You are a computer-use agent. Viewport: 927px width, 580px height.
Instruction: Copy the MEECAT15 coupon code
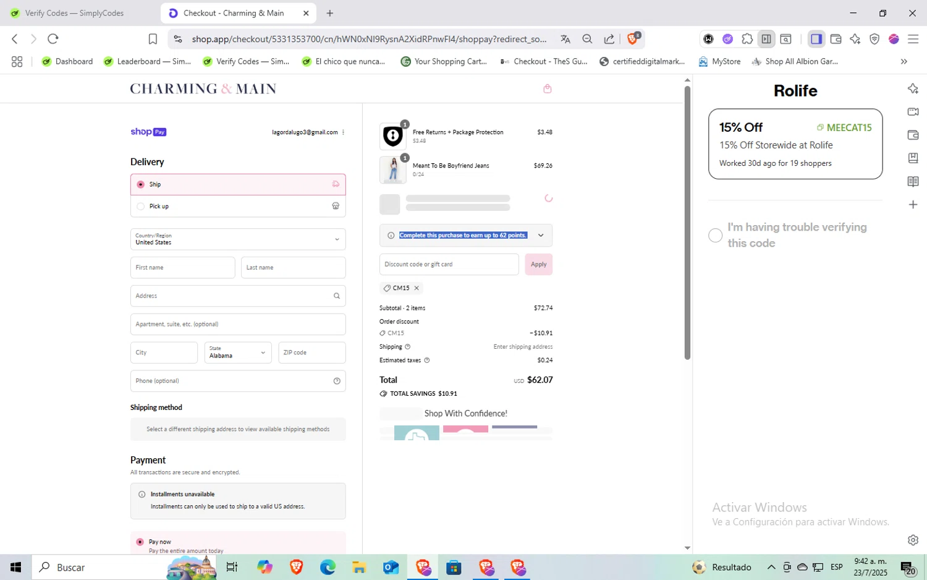pyautogui.click(x=844, y=127)
